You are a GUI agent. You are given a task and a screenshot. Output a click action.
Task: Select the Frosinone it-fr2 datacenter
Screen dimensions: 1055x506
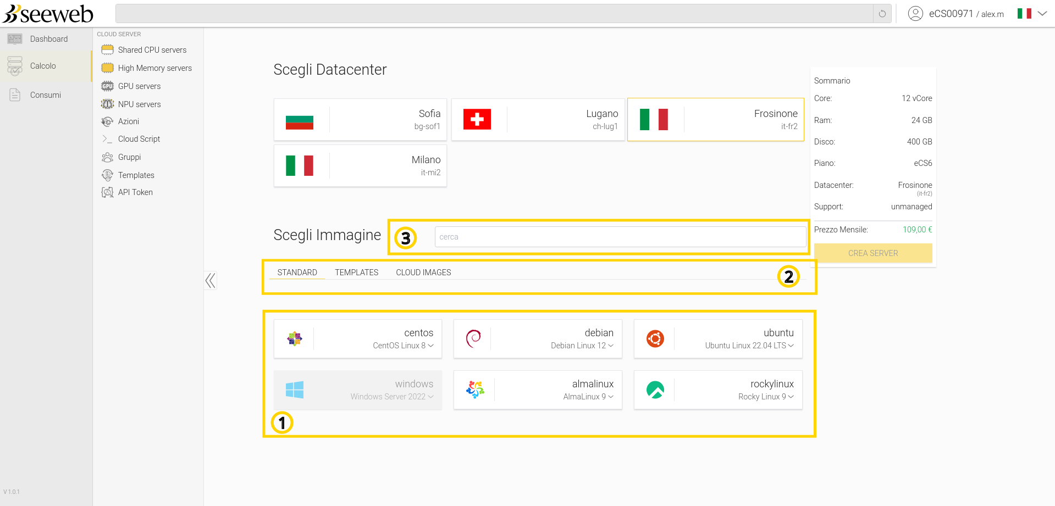tap(716, 120)
